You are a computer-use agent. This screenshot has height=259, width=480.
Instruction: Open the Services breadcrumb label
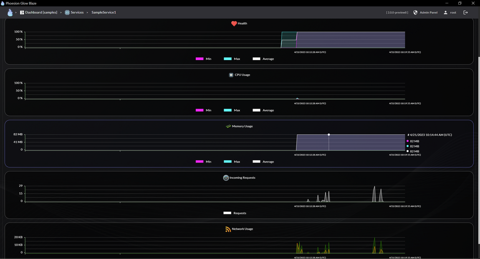pyautogui.click(x=77, y=13)
